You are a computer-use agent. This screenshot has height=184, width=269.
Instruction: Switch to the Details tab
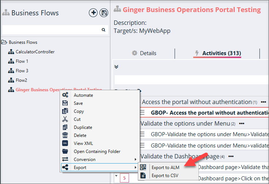[x=144, y=53]
